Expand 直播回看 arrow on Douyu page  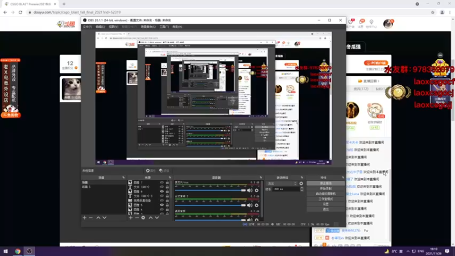click(378, 81)
